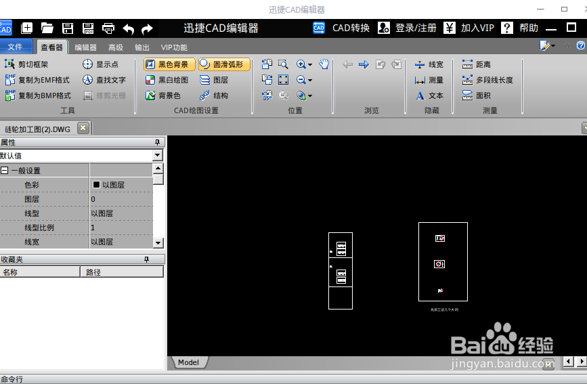587x384 pixels.
Task: Select the 距离 distance measure tool
Action: (x=476, y=64)
